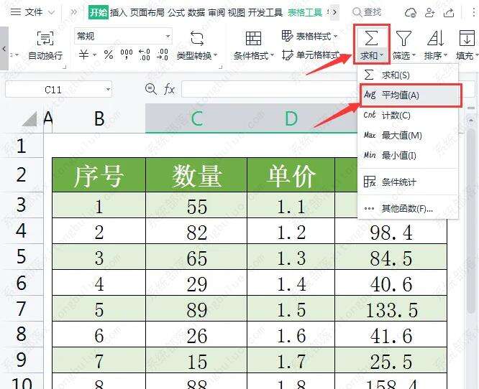Click the formula bar input
Screen dimensions: 479x389
tap(269, 89)
